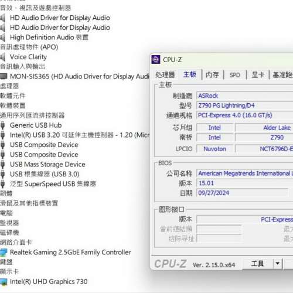Select the 主板 tab in CPU-Z
This screenshot has width=293, height=293.
pos(190,74)
